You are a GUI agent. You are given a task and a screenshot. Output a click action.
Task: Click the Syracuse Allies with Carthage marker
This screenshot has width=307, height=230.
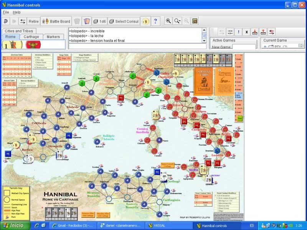(88, 215)
